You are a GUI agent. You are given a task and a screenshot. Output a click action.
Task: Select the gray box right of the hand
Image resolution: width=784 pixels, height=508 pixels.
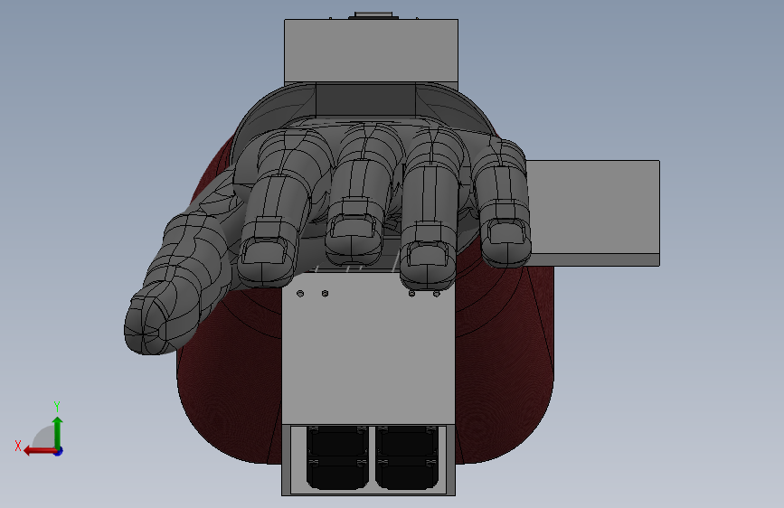click(595, 212)
